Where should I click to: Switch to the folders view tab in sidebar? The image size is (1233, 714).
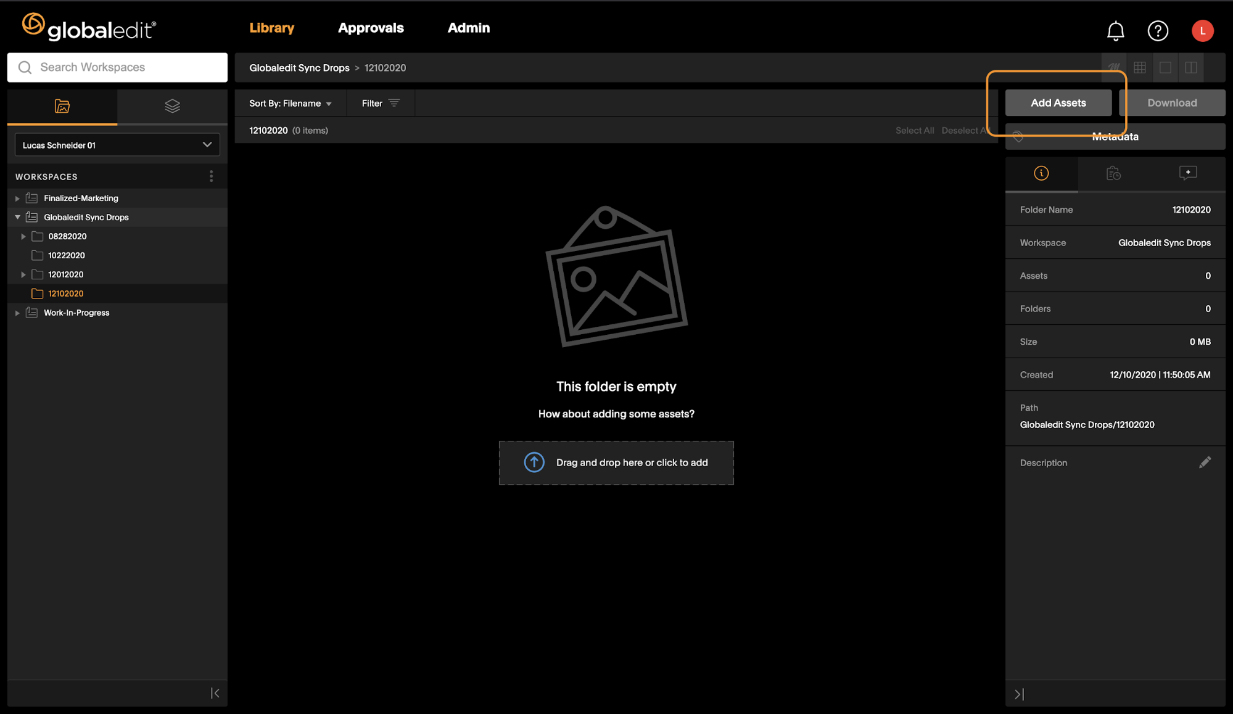[x=62, y=106]
